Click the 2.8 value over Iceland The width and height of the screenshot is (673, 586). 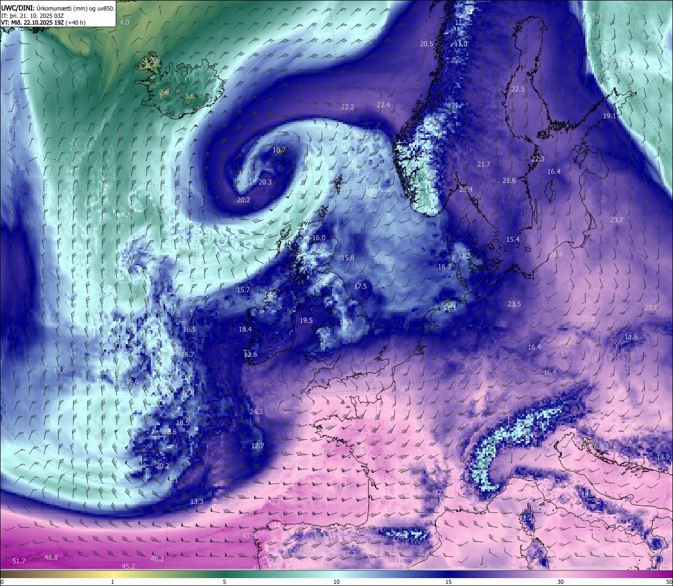point(164,92)
